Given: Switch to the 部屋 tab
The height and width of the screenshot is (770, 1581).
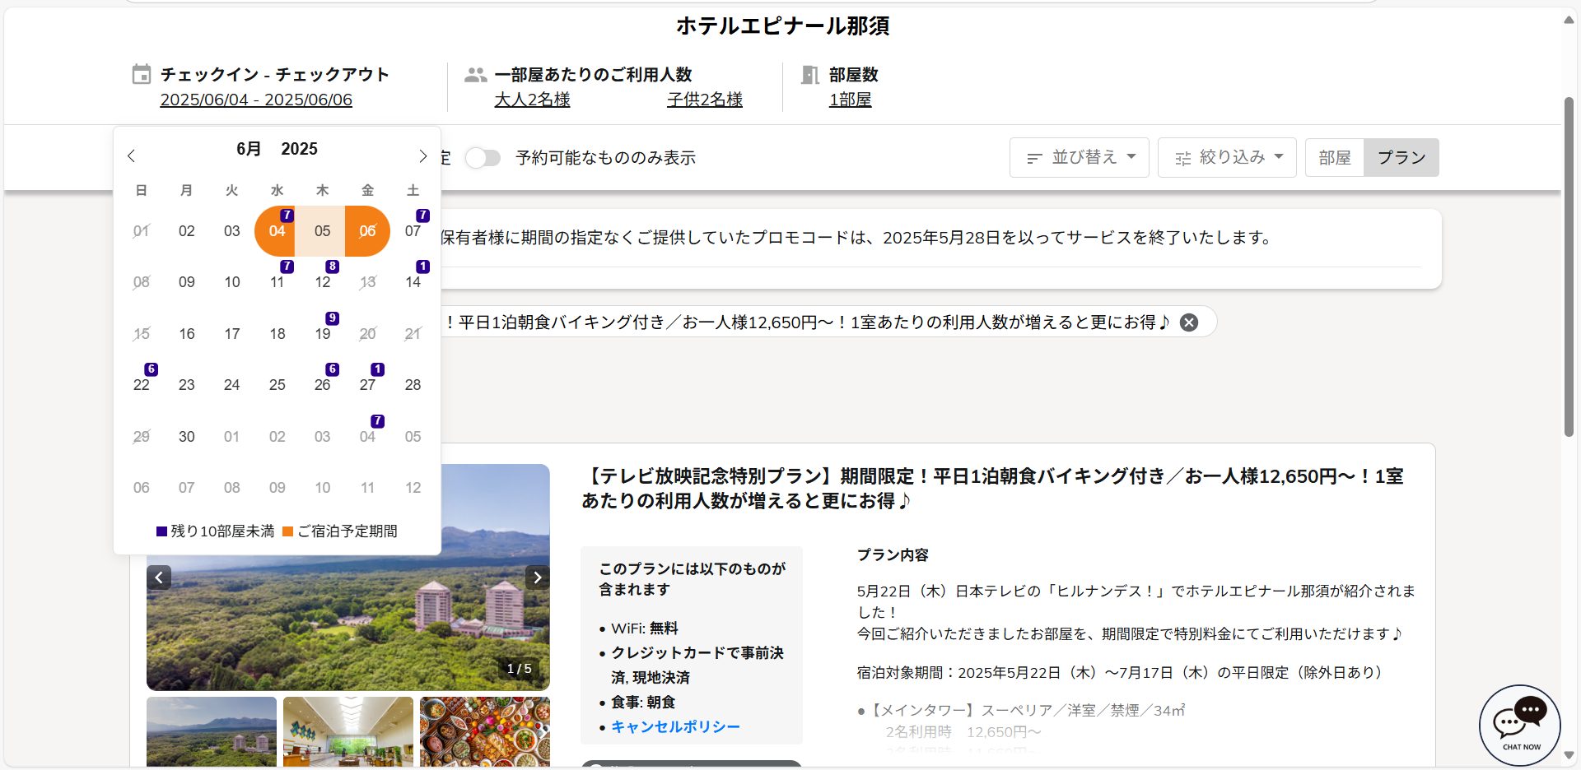Looking at the screenshot, I should [x=1334, y=157].
